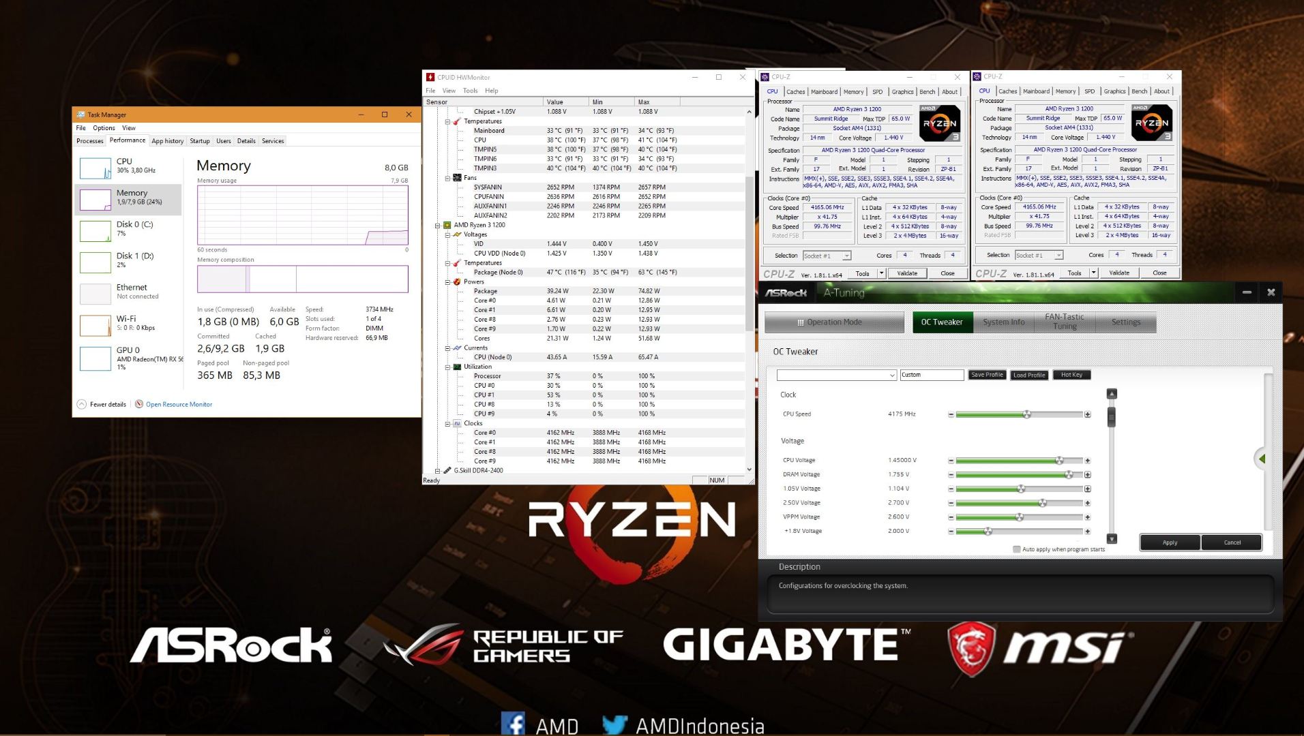1304x736 pixels.
Task: Decrease DRAM Voltage with minus icon
Action: tap(951, 475)
